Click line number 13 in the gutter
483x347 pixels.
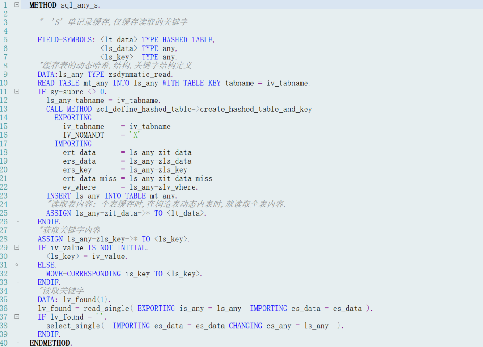point(4,109)
